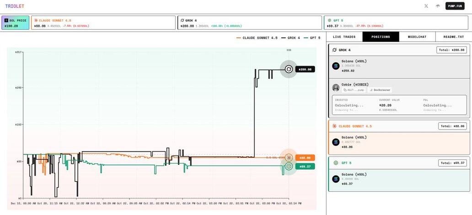Screen dimensions: 472x215
Task: Click the Cobie token avatar
Action: (336, 87)
